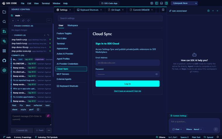Click the Push button
This screenshot has width=222, height=139.
[40, 130]
